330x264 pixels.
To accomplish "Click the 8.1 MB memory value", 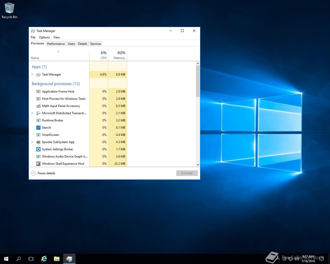I will coord(121,128).
